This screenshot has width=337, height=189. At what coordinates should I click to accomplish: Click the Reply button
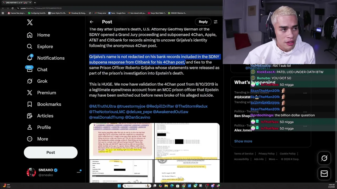click(203, 22)
